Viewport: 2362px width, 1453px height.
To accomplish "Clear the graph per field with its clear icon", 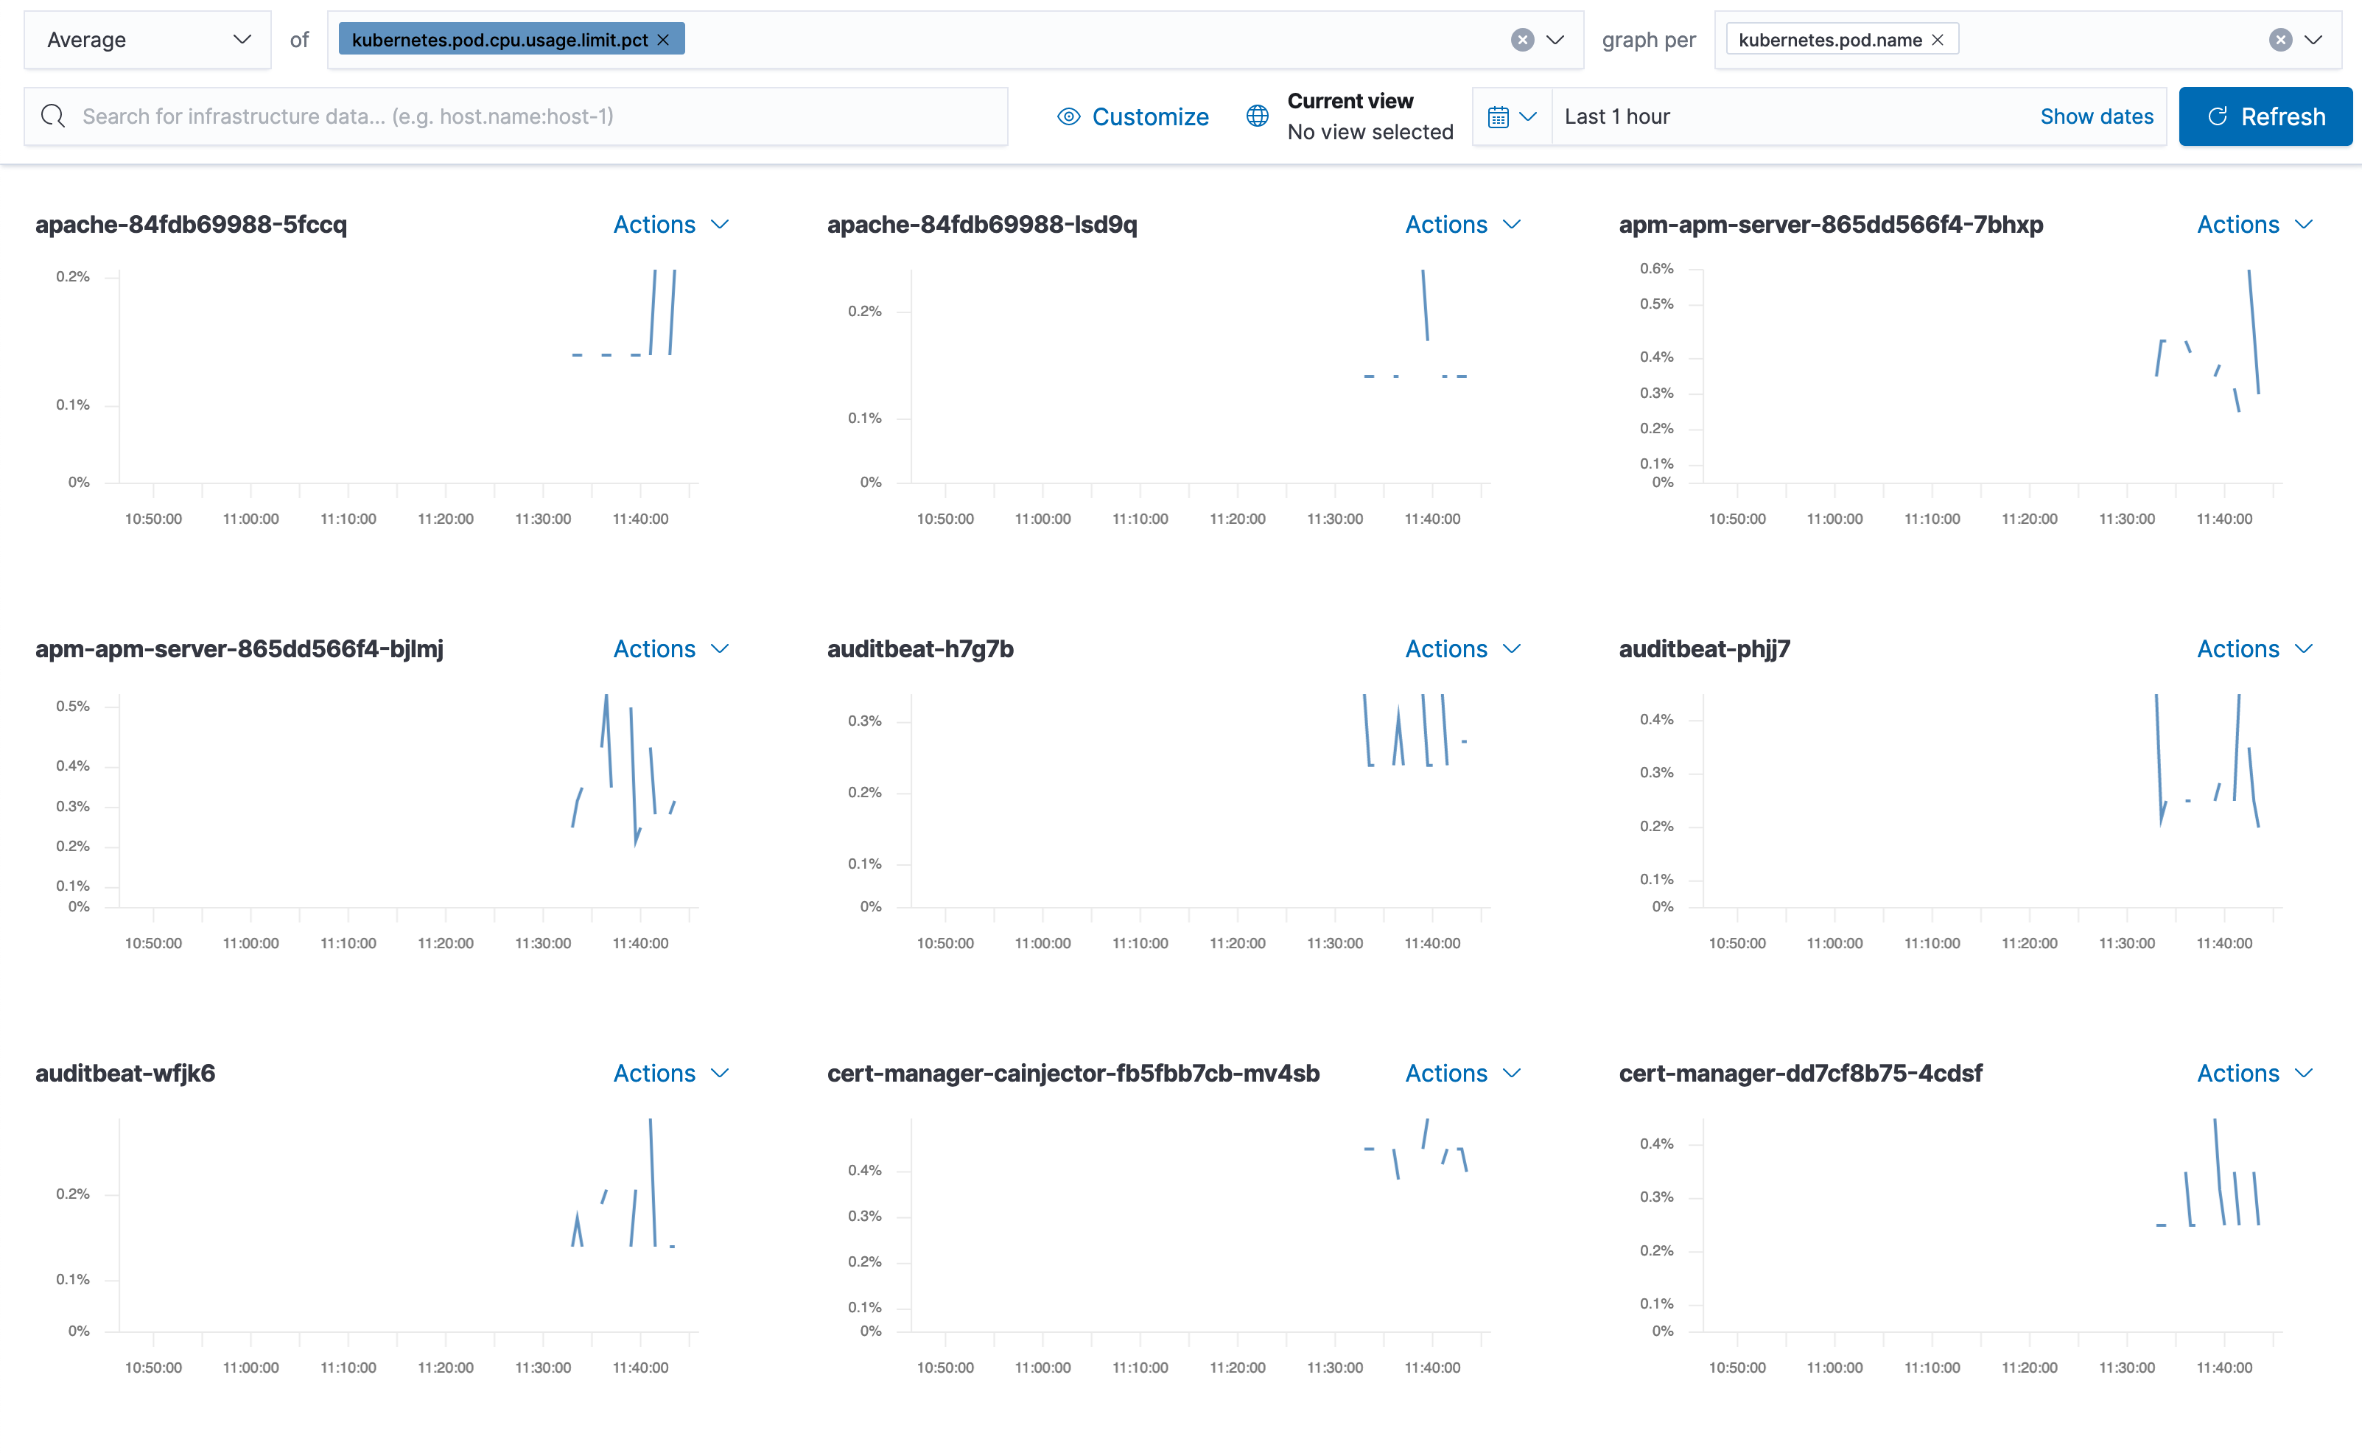I will [2279, 39].
